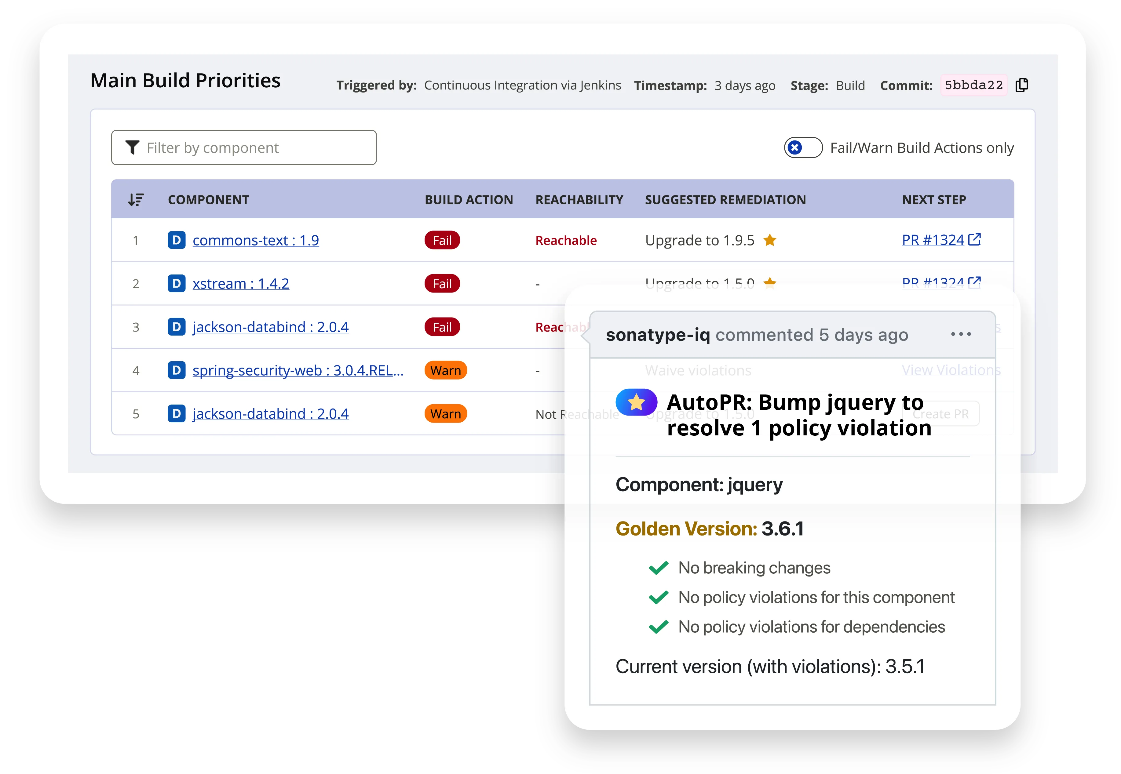Click the Create PR button

point(940,413)
